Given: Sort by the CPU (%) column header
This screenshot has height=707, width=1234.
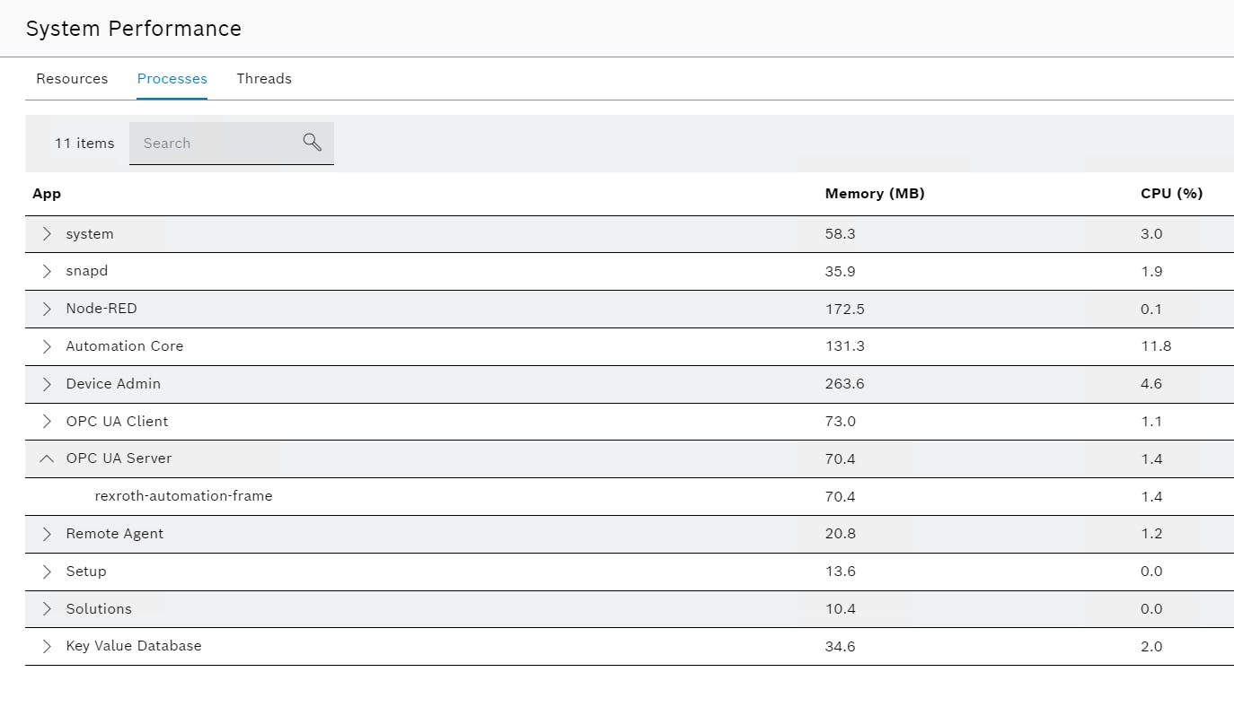Looking at the screenshot, I should (1171, 194).
